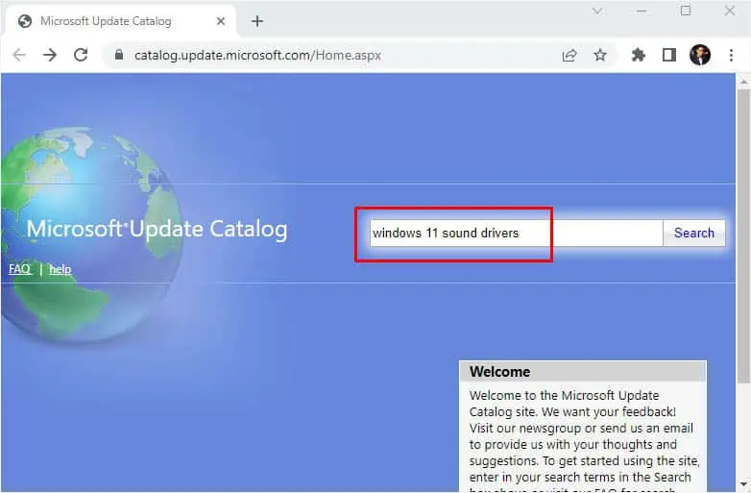
Task: Click the padlock site info icon
Action: 119,55
